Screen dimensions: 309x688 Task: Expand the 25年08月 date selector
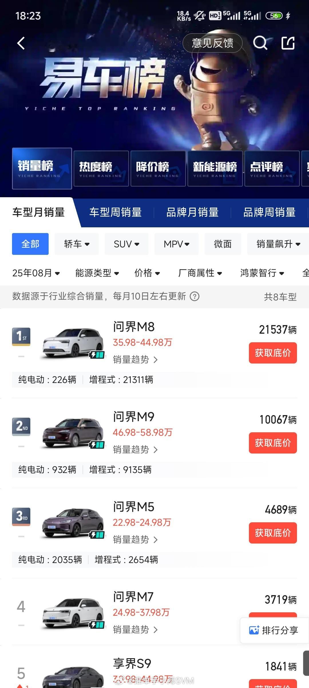click(36, 273)
